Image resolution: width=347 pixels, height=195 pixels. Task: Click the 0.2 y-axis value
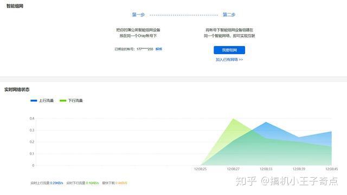point(32,142)
